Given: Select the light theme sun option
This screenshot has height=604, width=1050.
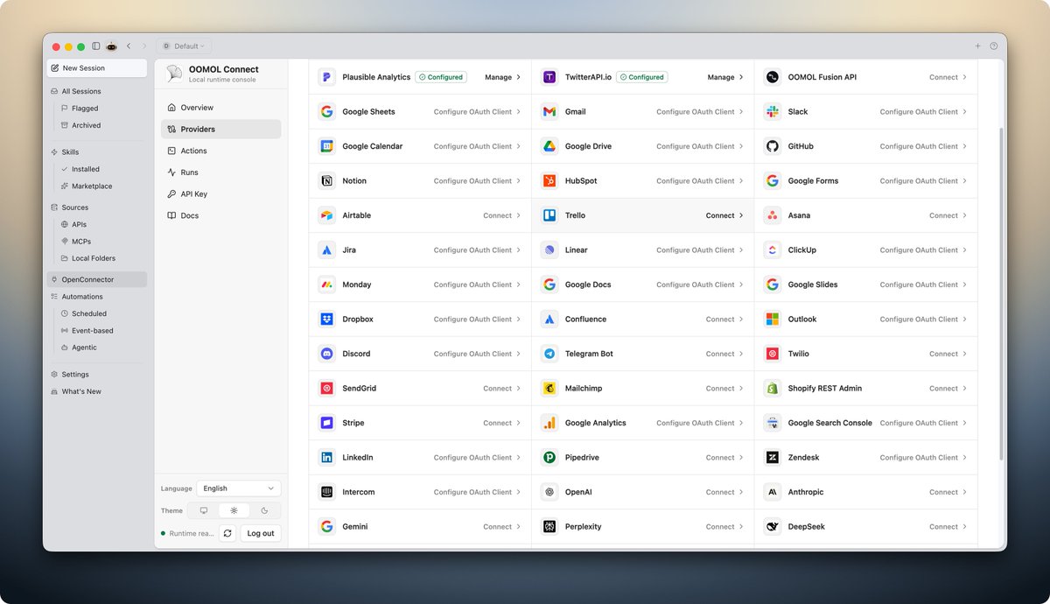Looking at the screenshot, I should [x=234, y=510].
